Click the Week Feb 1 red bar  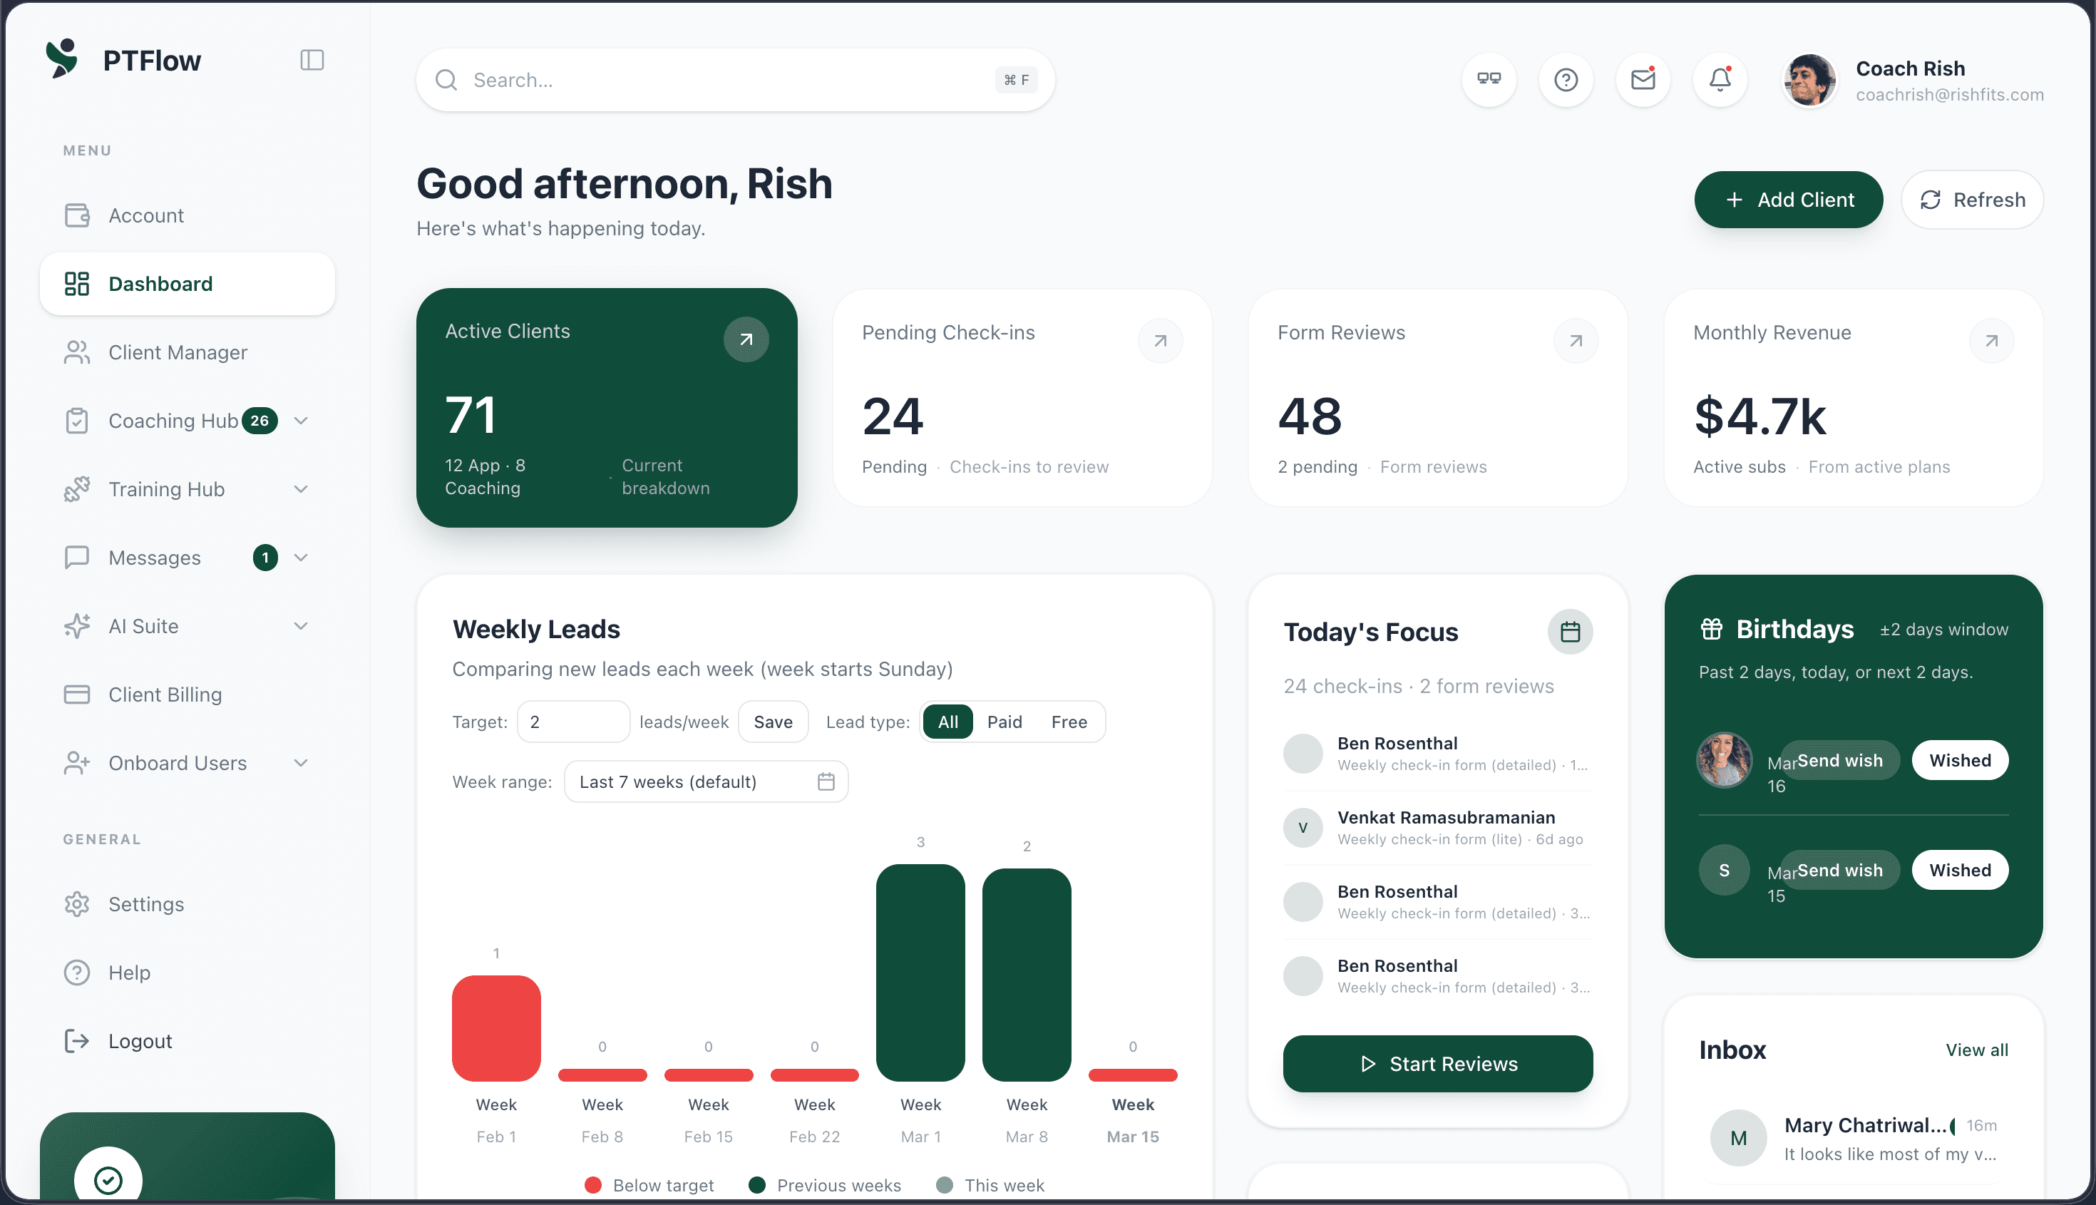495,1028
